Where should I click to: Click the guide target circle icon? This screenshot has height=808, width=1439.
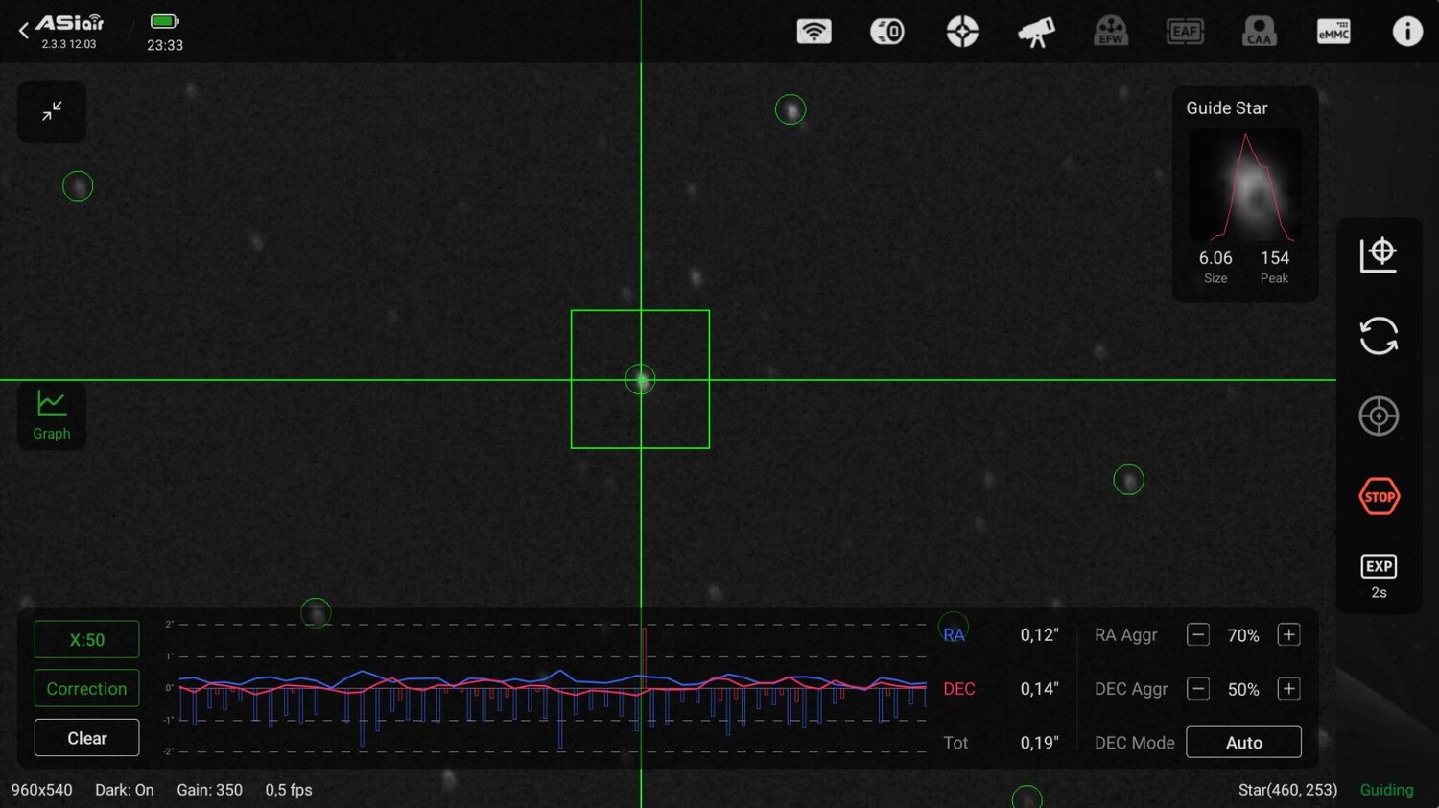point(1379,416)
